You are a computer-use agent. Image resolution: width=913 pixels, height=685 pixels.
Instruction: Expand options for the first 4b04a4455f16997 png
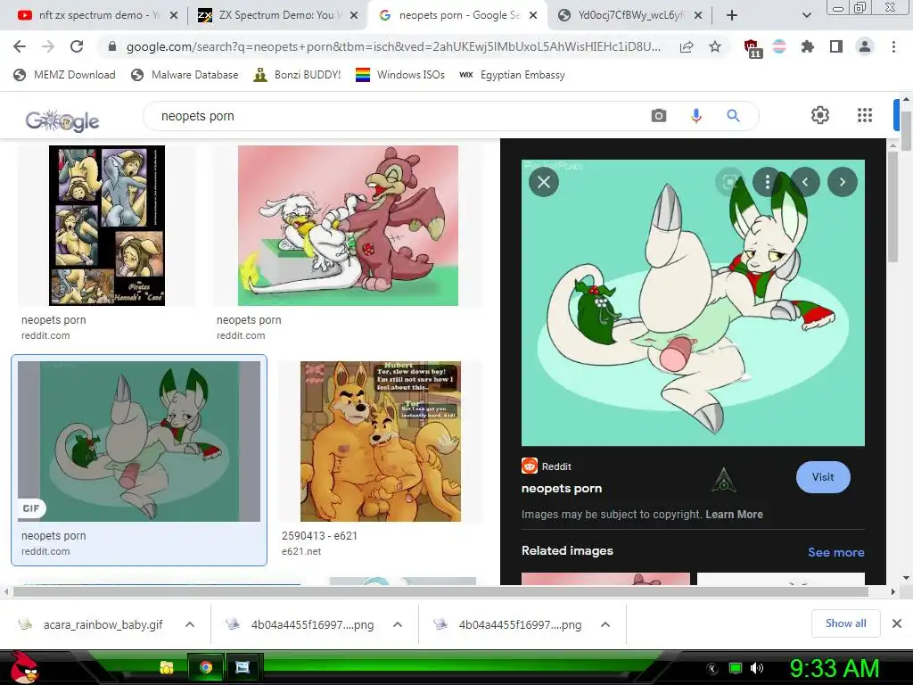(398, 624)
